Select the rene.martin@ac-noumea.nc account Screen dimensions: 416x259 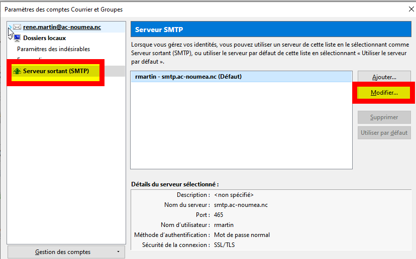point(62,27)
